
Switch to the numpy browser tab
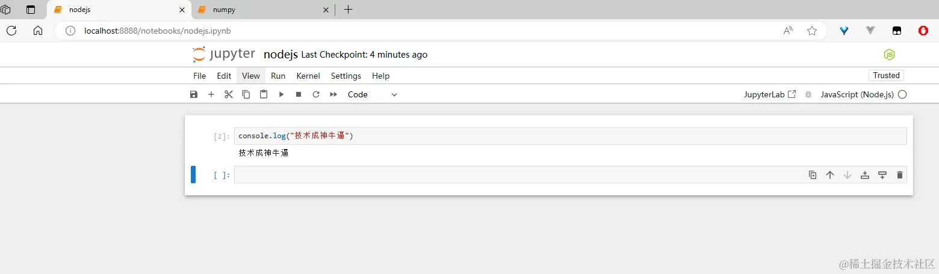(260, 10)
